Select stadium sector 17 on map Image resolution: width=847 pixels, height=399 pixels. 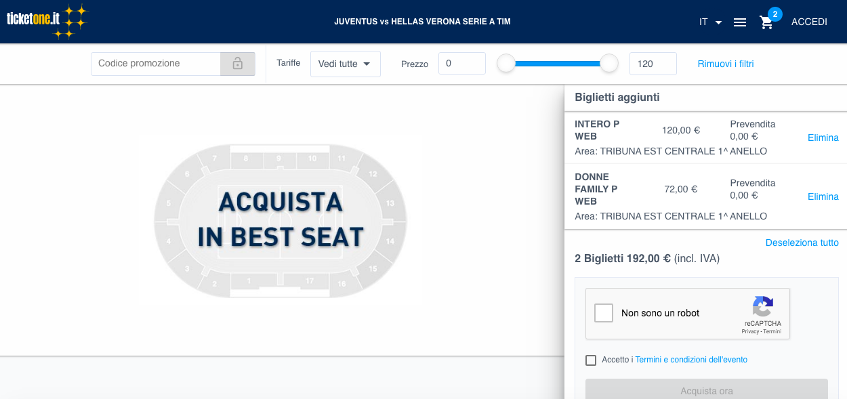tap(309, 280)
